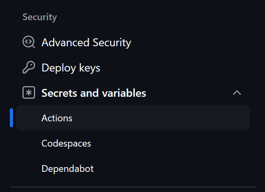Click the asterisk icon beside Secrets and variables
Viewport: 265px width, 192px height.
[x=29, y=92]
